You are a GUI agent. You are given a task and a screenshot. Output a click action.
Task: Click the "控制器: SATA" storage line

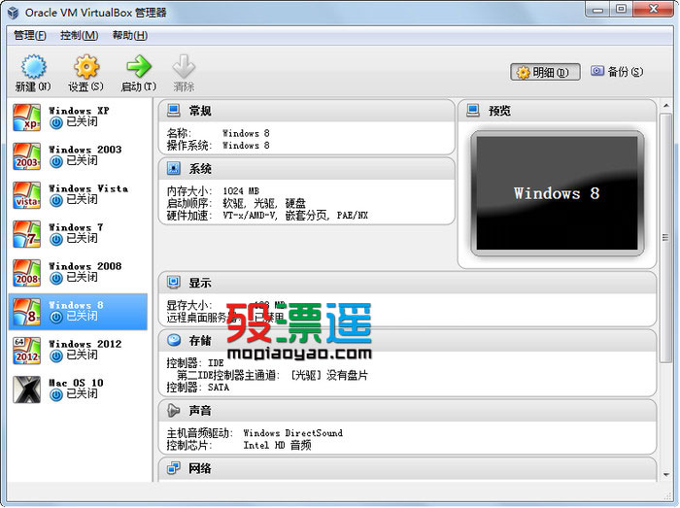point(198,387)
